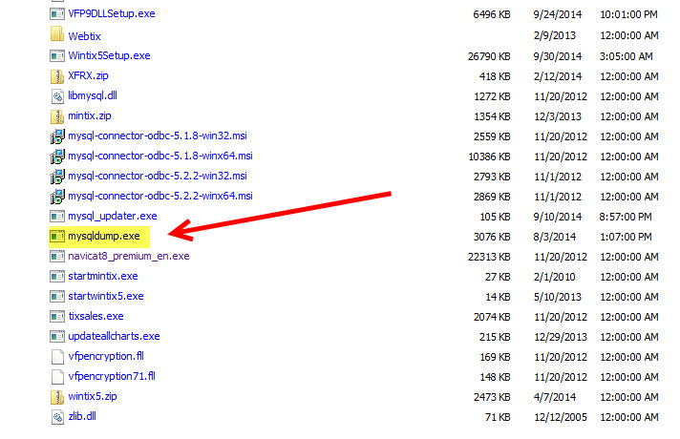Click the Webtix folder icon

click(x=56, y=34)
